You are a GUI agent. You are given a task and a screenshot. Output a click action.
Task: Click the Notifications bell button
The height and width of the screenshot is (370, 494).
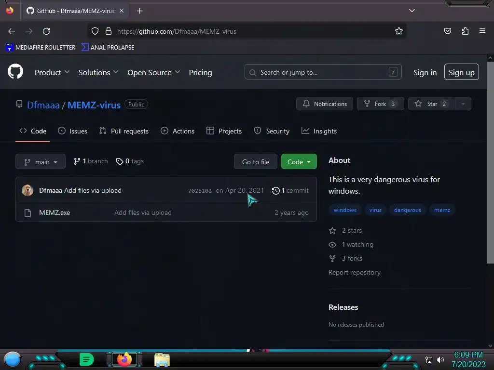click(x=325, y=104)
